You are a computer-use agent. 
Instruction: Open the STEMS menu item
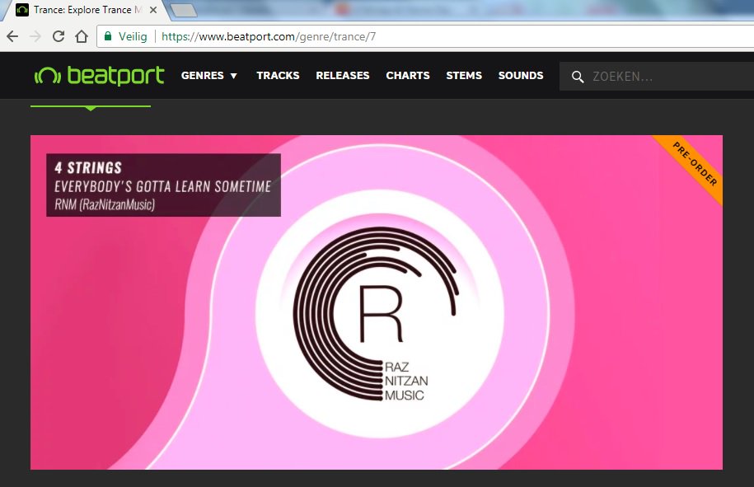click(464, 76)
